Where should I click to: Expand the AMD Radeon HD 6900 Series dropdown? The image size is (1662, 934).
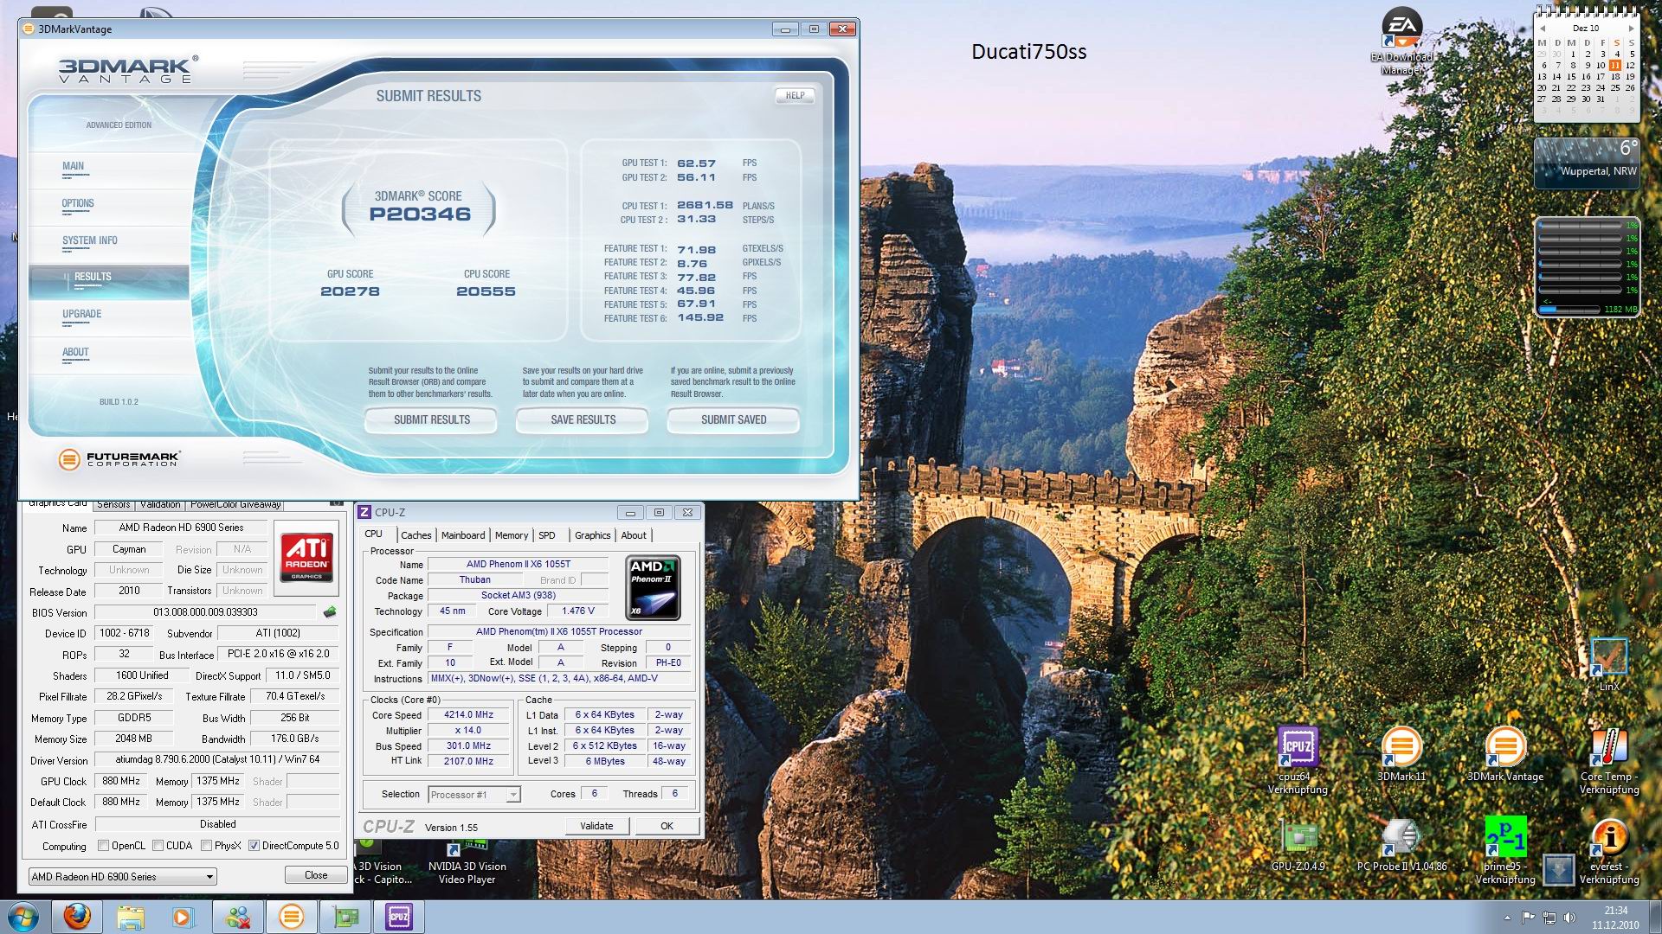tap(209, 877)
